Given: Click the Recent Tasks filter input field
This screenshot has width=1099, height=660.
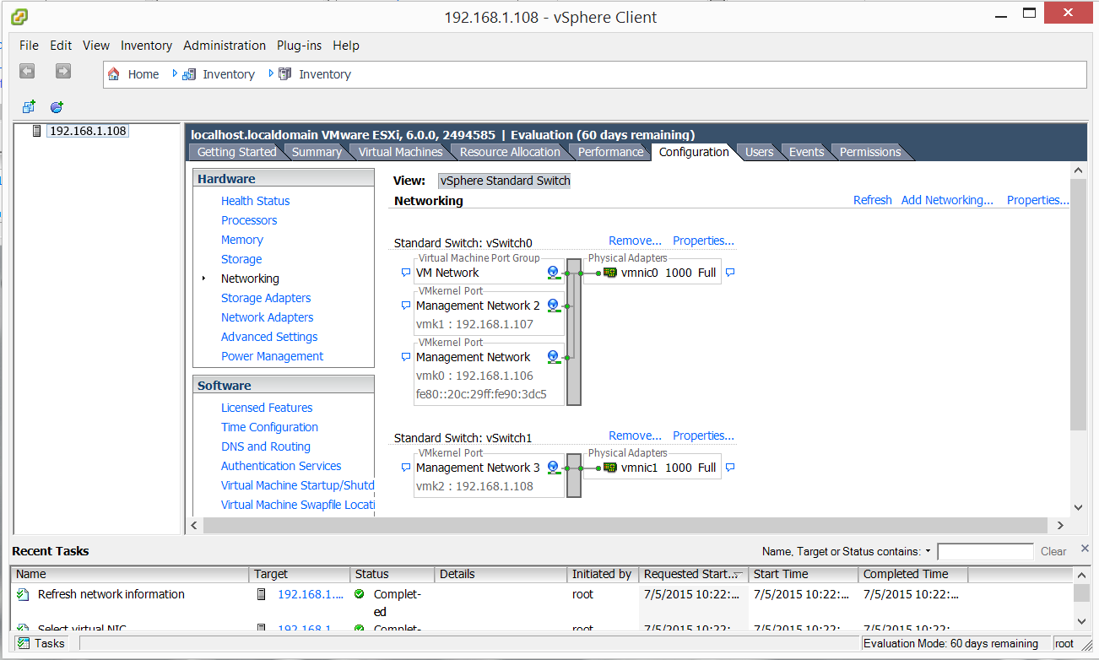Looking at the screenshot, I should 985,551.
